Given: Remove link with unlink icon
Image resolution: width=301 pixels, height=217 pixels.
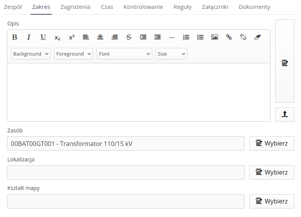Looking at the screenshot, I should (243, 37).
